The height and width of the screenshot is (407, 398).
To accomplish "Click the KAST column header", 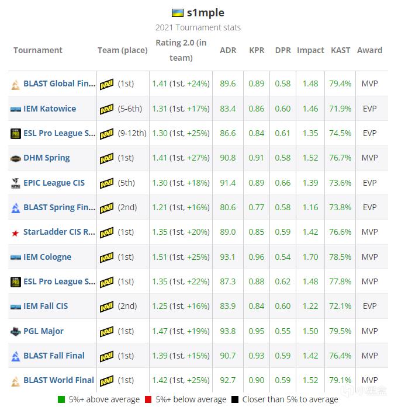I will tap(340, 50).
